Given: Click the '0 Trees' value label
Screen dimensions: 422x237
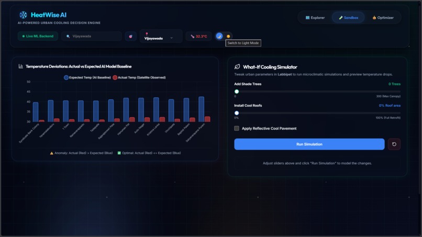Looking at the screenshot, I should coord(394,84).
